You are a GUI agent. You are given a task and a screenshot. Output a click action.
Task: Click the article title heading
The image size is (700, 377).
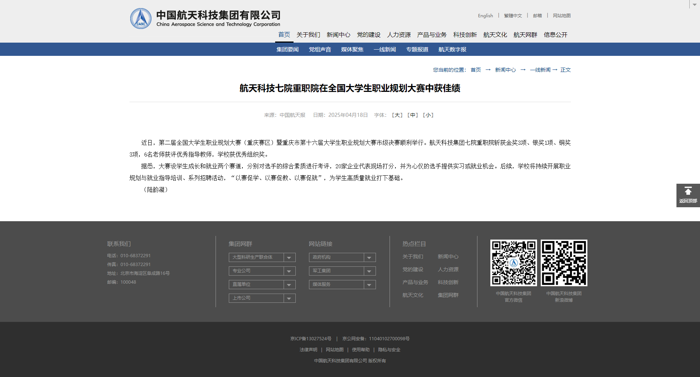pos(350,88)
